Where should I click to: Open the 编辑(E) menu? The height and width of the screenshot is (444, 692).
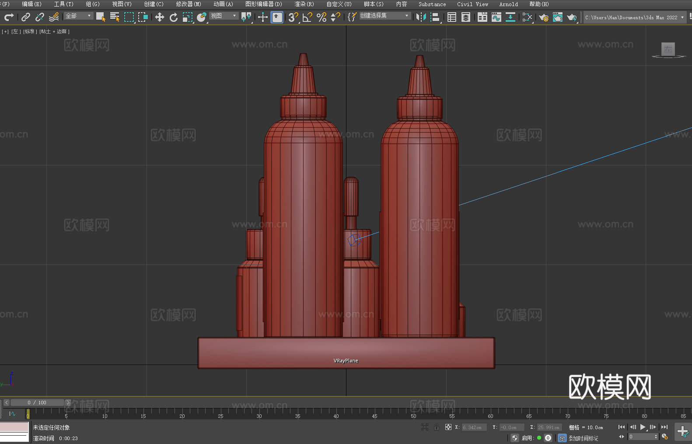(x=32, y=4)
